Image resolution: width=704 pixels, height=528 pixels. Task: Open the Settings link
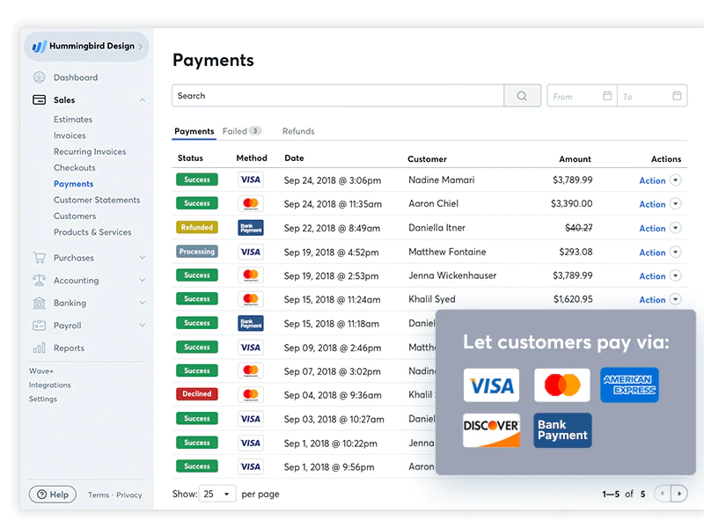coord(42,399)
